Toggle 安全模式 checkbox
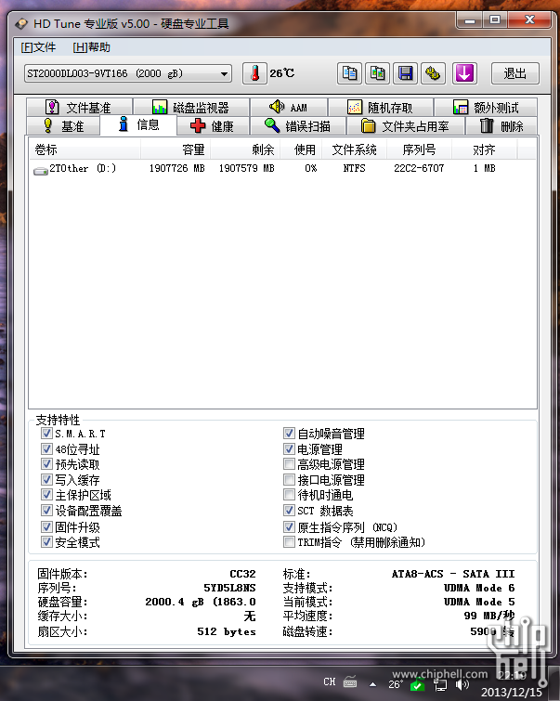560x701 pixels. tap(46, 542)
